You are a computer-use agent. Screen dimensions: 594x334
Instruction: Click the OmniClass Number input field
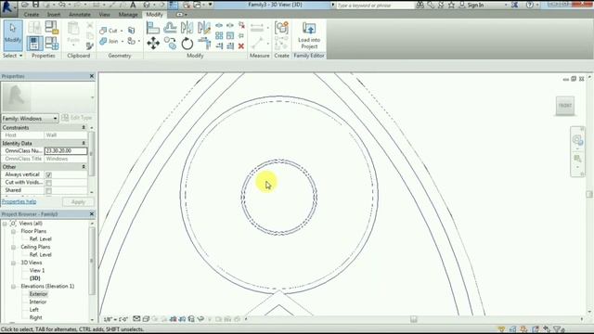pos(66,151)
